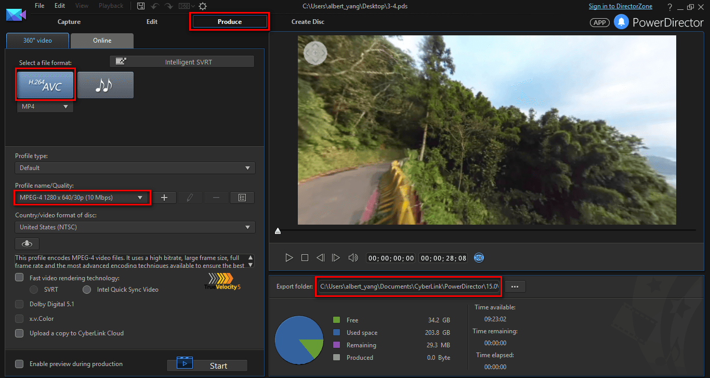Enable preview during production checkbox
Image resolution: width=710 pixels, height=378 pixels.
pyautogui.click(x=19, y=364)
